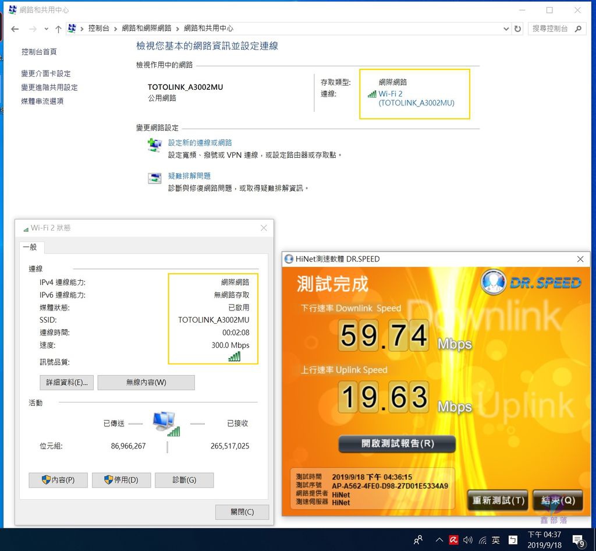The width and height of the screenshot is (596, 551).
Task: Click the control panel icon in address bar
Action: (x=72, y=28)
